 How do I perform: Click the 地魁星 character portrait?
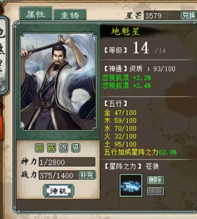tap(58, 81)
